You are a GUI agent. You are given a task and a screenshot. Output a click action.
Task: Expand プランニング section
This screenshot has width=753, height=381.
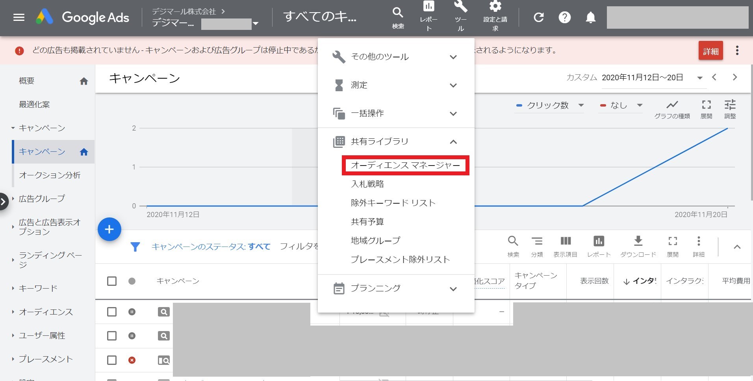click(x=396, y=289)
